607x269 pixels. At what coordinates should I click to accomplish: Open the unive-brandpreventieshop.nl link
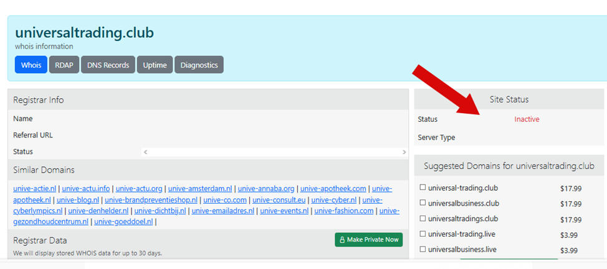coord(151,200)
